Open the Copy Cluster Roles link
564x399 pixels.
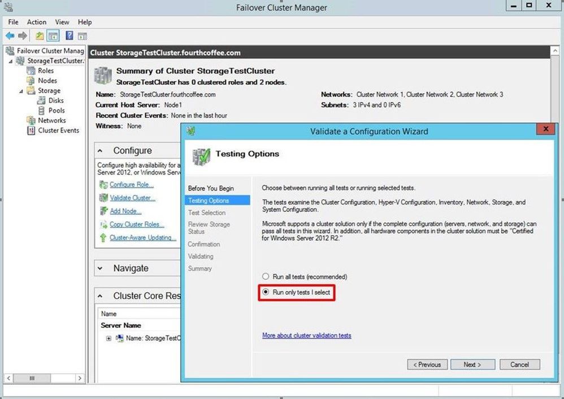pos(137,224)
